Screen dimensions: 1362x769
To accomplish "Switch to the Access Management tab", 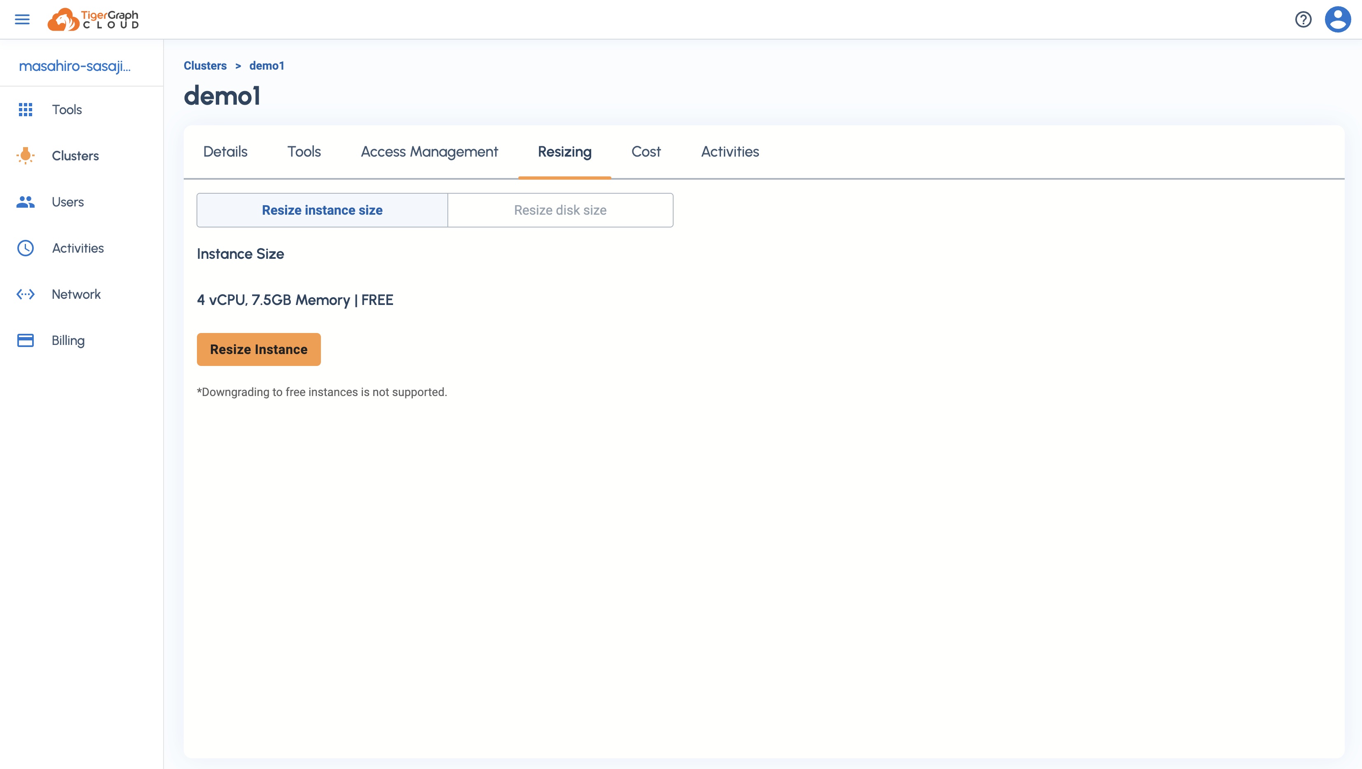I will click(429, 152).
